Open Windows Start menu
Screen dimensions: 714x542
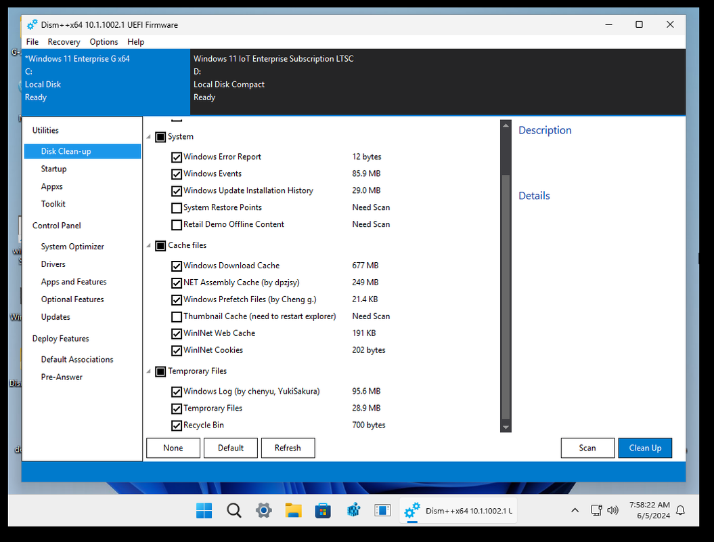(x=204, y=511)
